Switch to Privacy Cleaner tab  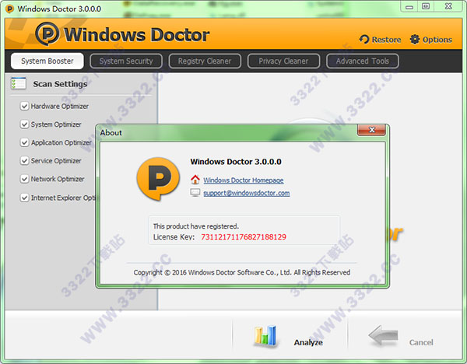pos(283,61)
